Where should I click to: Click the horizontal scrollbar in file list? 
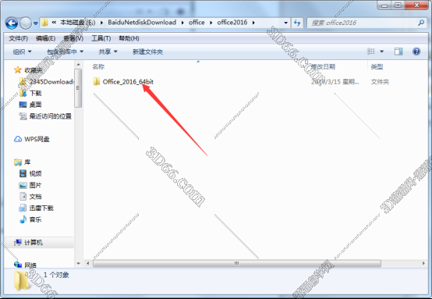coord(237,263)
